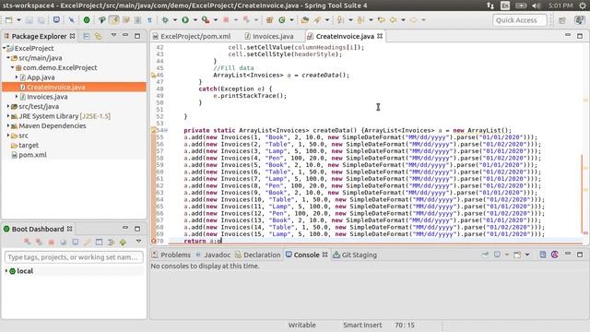Click the volume icon in system tray
Image resolution: width=590 pixels, height=332 pixels.
[x=536, y=6]
